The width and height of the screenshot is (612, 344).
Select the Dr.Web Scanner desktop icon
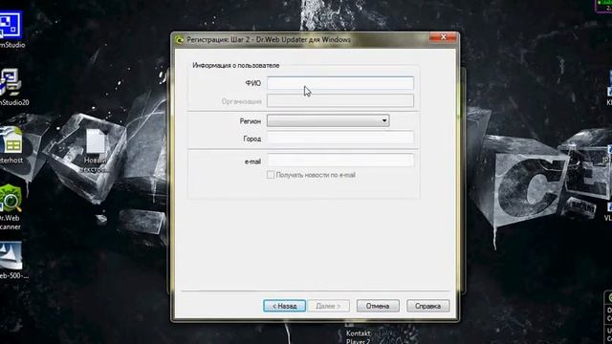tap(11, 207)
